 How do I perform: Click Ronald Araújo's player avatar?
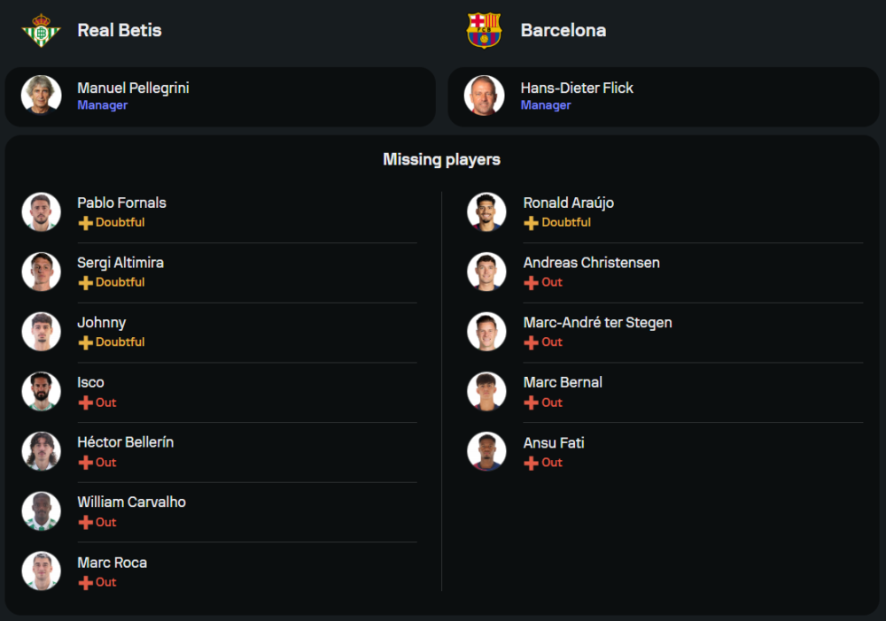(486, 212)
